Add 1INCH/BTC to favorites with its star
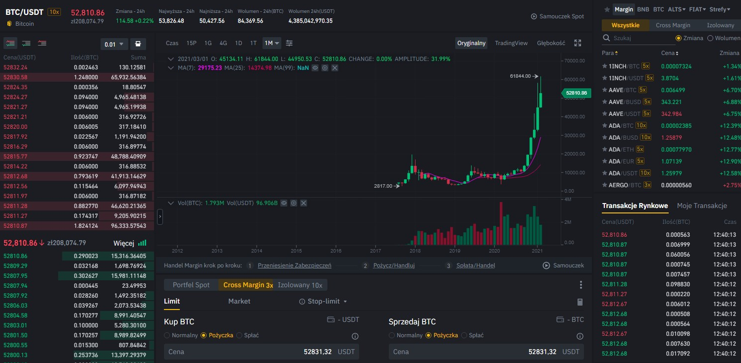This screenshot has height=363, width=741. [x=604, y=66]
